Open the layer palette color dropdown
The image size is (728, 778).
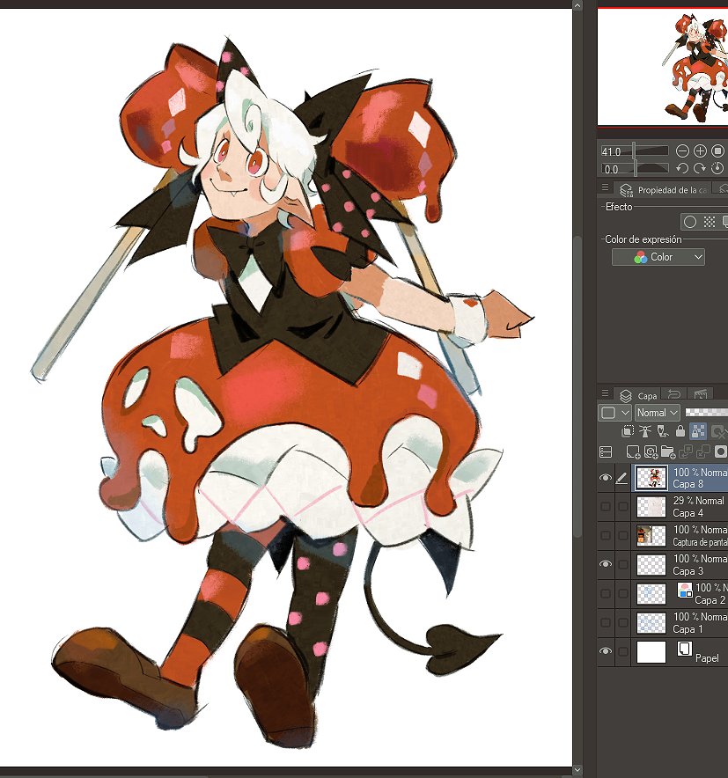614,412
